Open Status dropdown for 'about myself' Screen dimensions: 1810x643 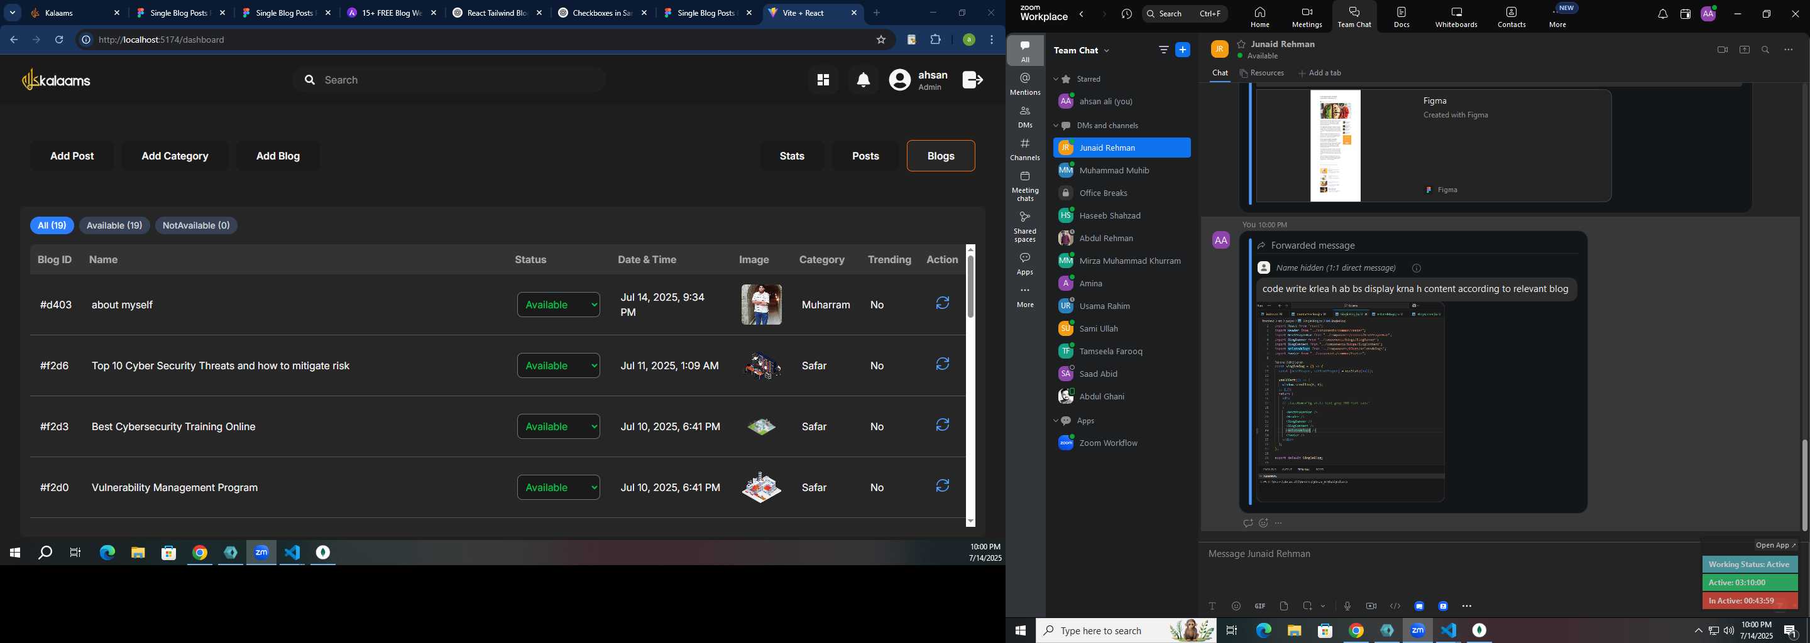coord(559,305)
